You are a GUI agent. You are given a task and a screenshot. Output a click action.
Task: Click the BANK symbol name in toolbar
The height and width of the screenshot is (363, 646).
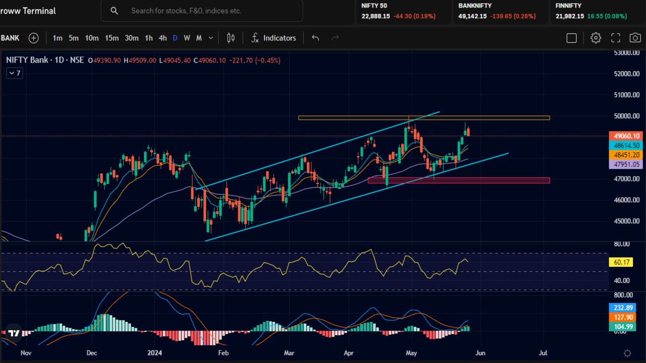pyautogui.click(x=10, y=38)
